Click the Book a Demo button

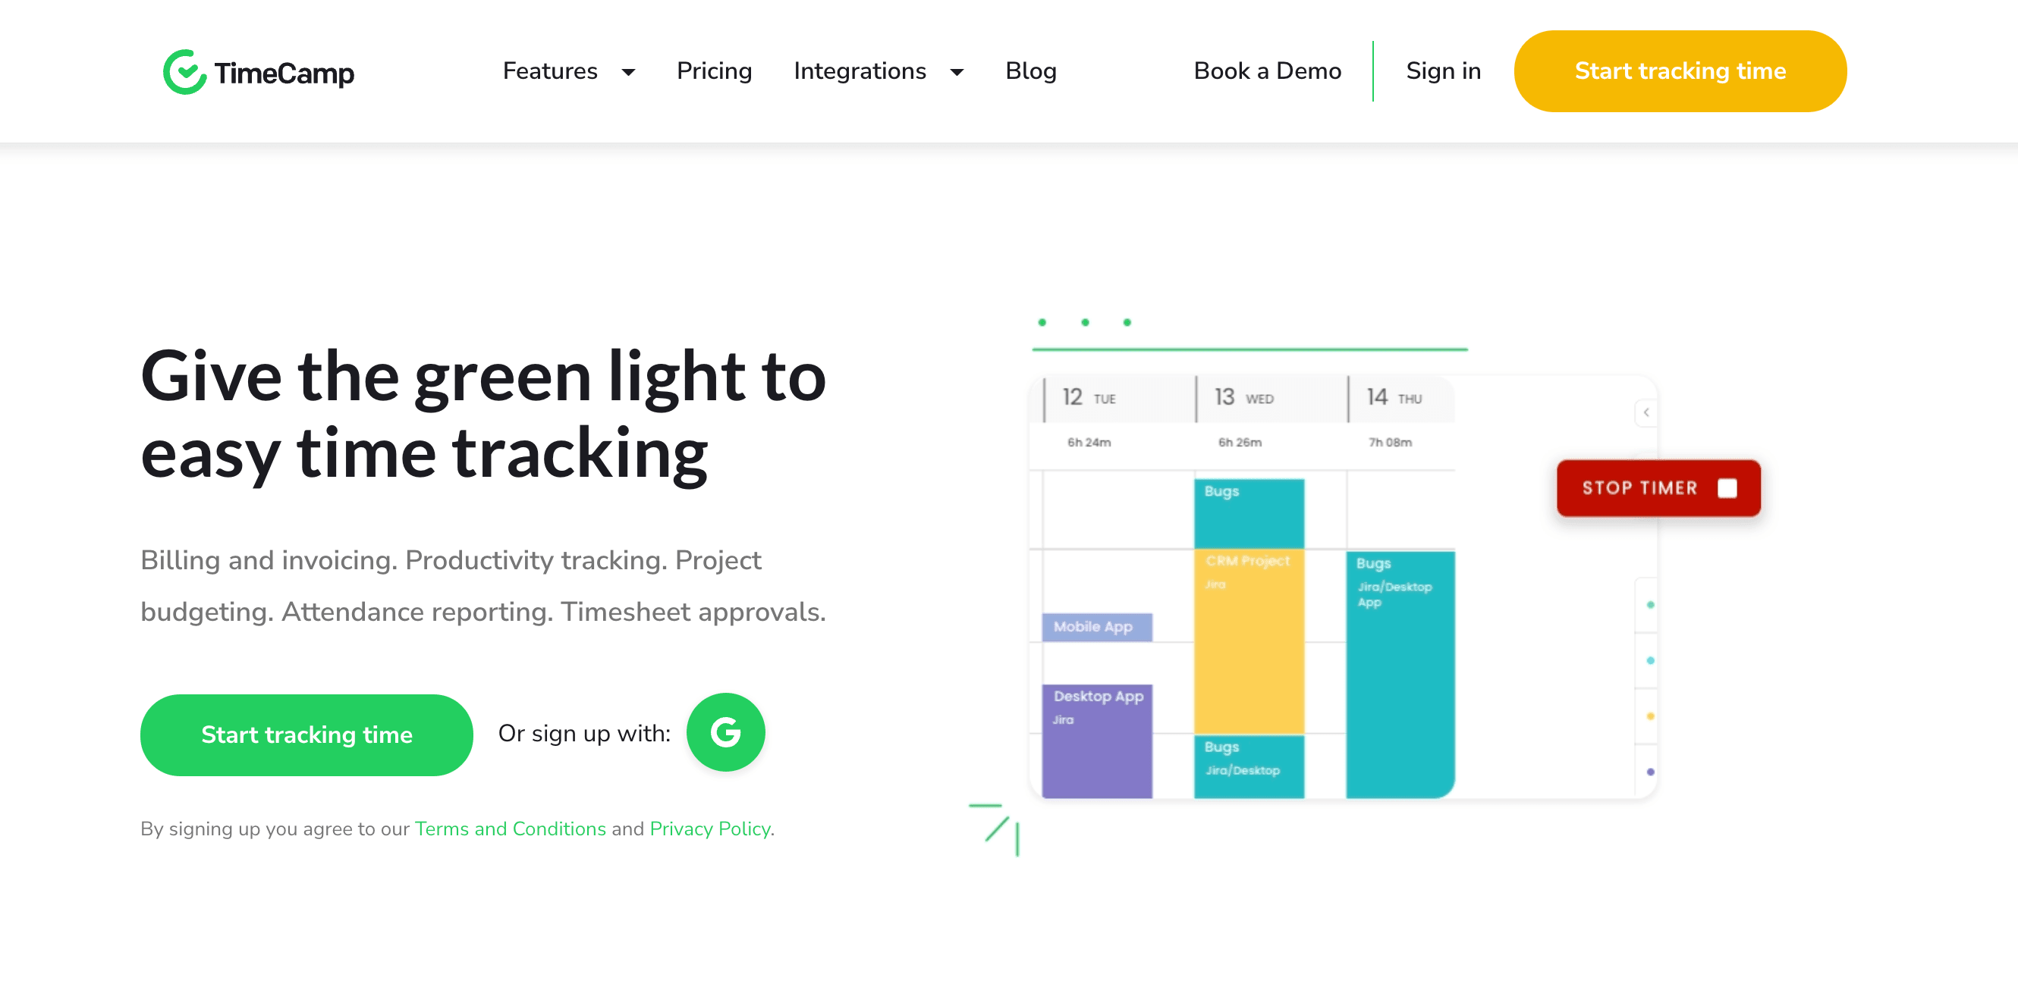[x=1266, y=70]
